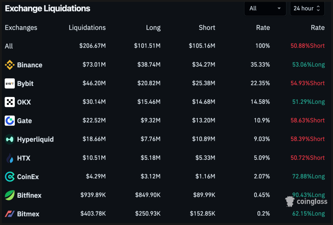The width and height of the screenshot is (333, 225).
Task: Click the Bitmex exchange logo icon
Action: (10, 214)
